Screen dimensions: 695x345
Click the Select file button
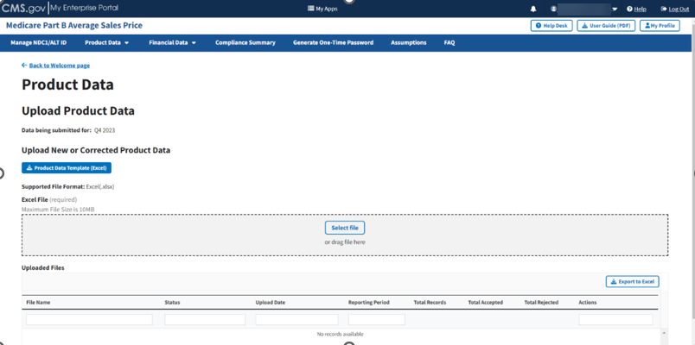(x=345, y=228)
